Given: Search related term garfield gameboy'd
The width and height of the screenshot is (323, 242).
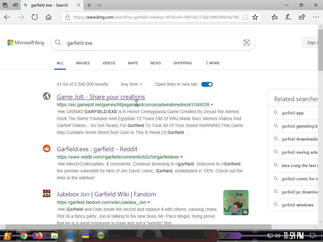Looking at the screenshot, I should (x=299, y=126).
